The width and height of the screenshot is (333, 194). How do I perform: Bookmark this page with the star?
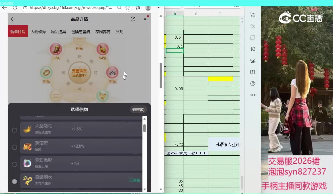128,8
